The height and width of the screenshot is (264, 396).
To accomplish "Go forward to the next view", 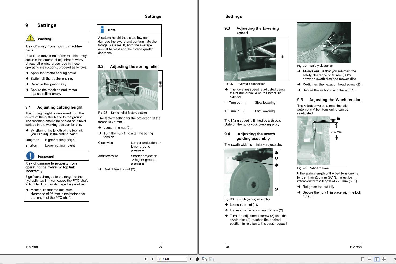I will (211, 259).
